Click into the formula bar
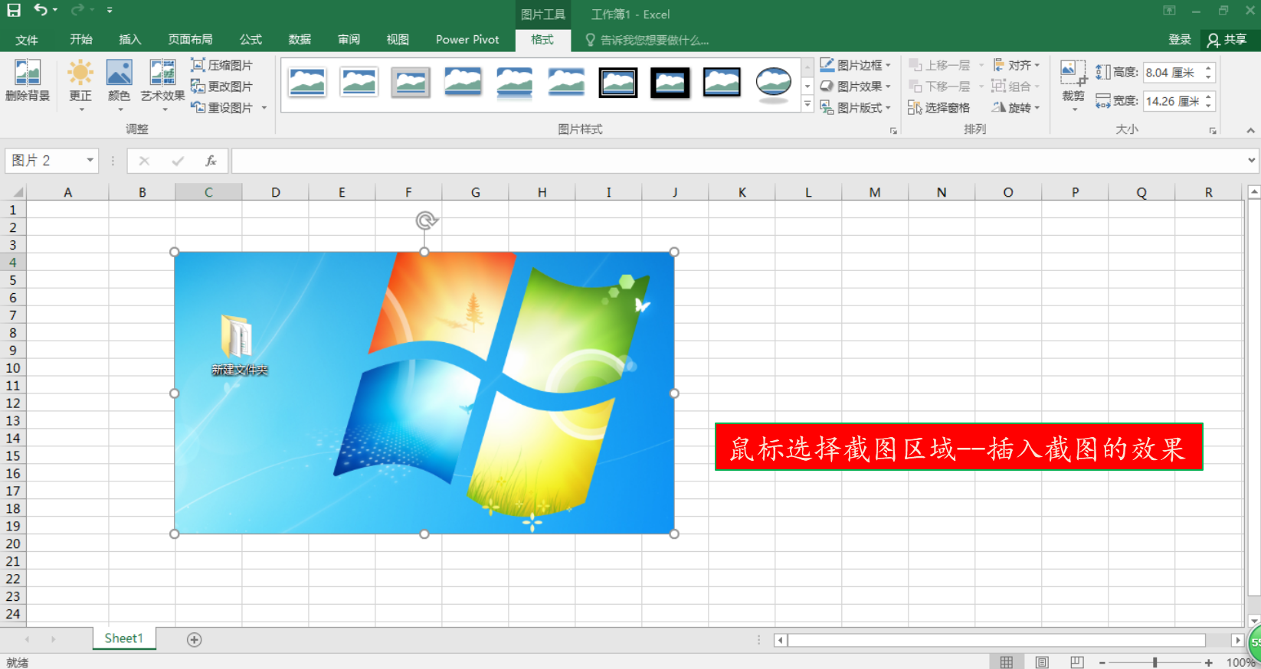The height and width of the screenshot is (669, 1261). pyautogui.click(x=738, y=161)
